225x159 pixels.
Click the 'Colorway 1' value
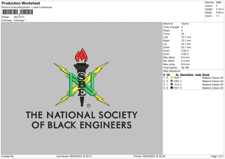[x=20, y=20]
